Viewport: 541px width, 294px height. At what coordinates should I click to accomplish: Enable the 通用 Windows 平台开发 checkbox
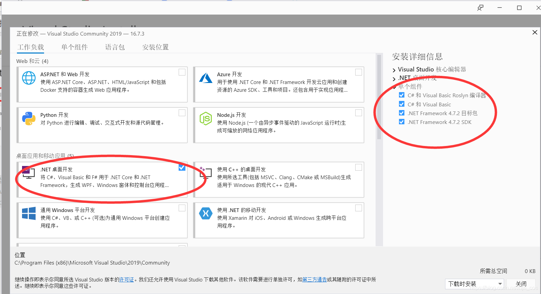point(182,208)
